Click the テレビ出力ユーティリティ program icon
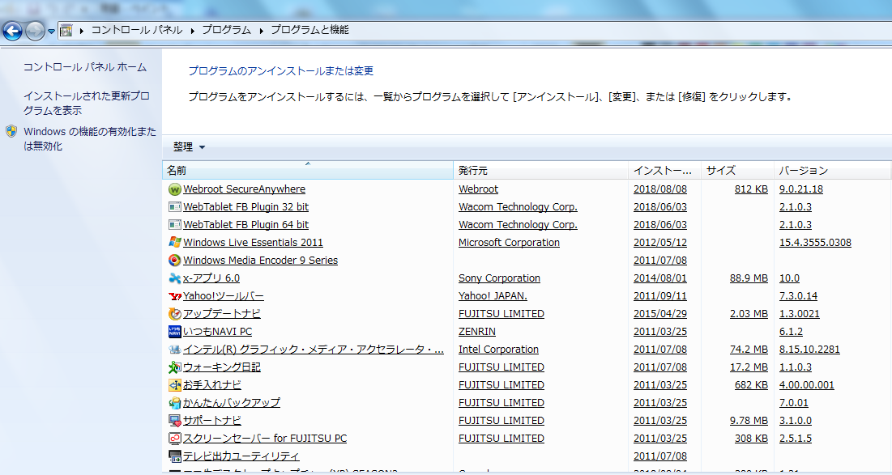This screenshot has width=892, height=475. [175, 456]
